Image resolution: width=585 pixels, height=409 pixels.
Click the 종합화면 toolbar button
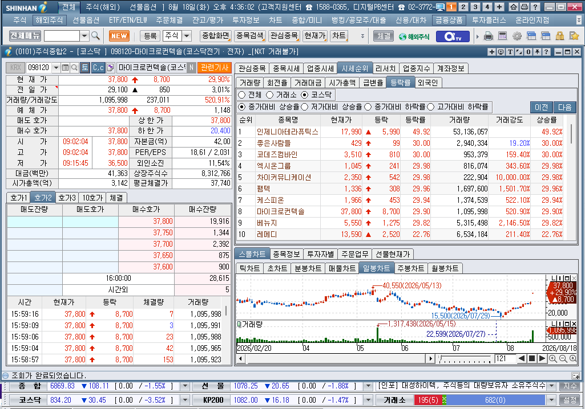(215, 36)
